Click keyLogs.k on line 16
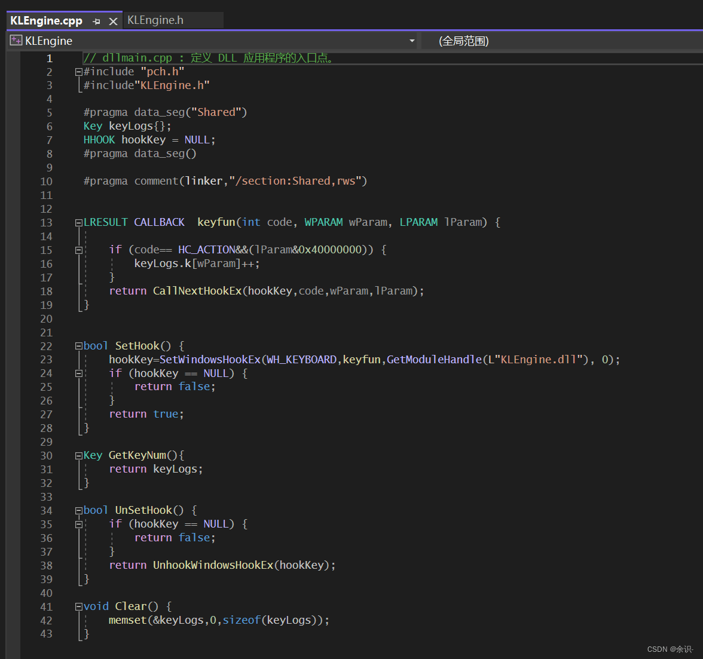The image size is (703, 659). tap(163, 263)
